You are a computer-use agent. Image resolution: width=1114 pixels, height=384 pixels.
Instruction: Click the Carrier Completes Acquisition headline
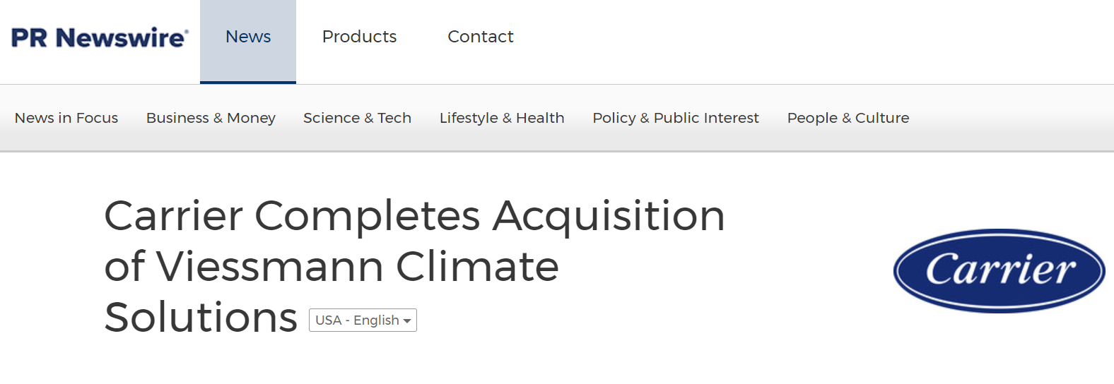pos(414,266)
